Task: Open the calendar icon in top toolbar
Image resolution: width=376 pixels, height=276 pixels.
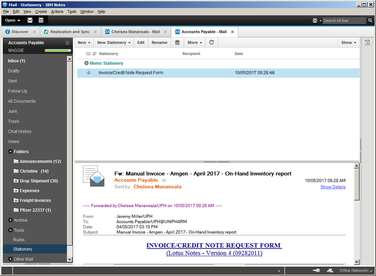Action: point(41,20)
